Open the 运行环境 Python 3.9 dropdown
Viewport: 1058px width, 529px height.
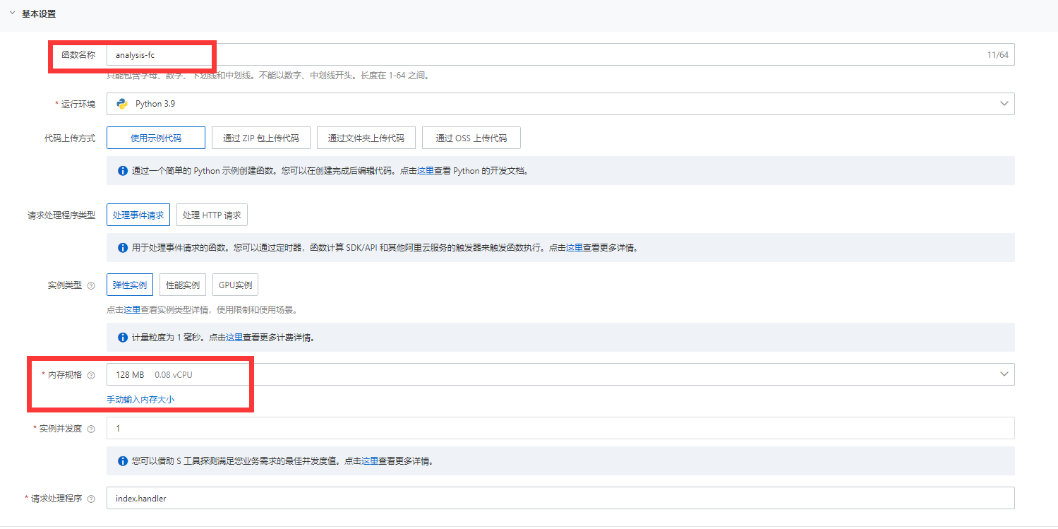(560, 104)
